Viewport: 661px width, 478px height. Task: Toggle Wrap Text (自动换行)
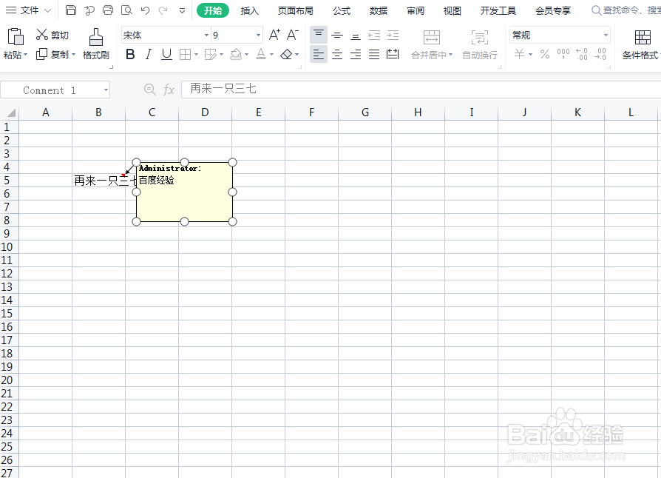(480, 44)
